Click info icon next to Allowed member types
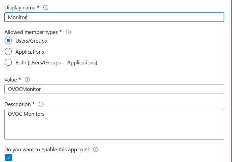This screenshot has height=162, width=232. pyautogui.click(x=68, y=32)
